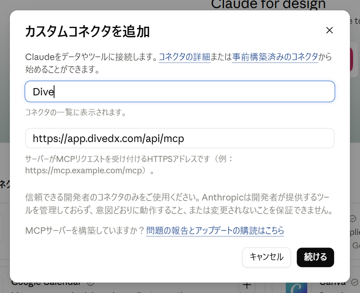This screenshot has width=360, height=293.
Task: Open the コネクタの詳細 link
Action: [185, 57]
